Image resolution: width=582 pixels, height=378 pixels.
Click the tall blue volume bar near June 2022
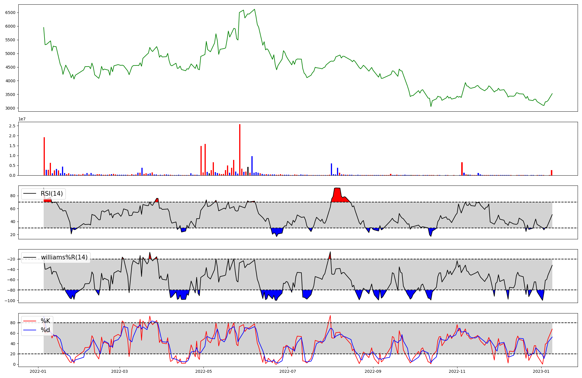[x=252, y=166]
